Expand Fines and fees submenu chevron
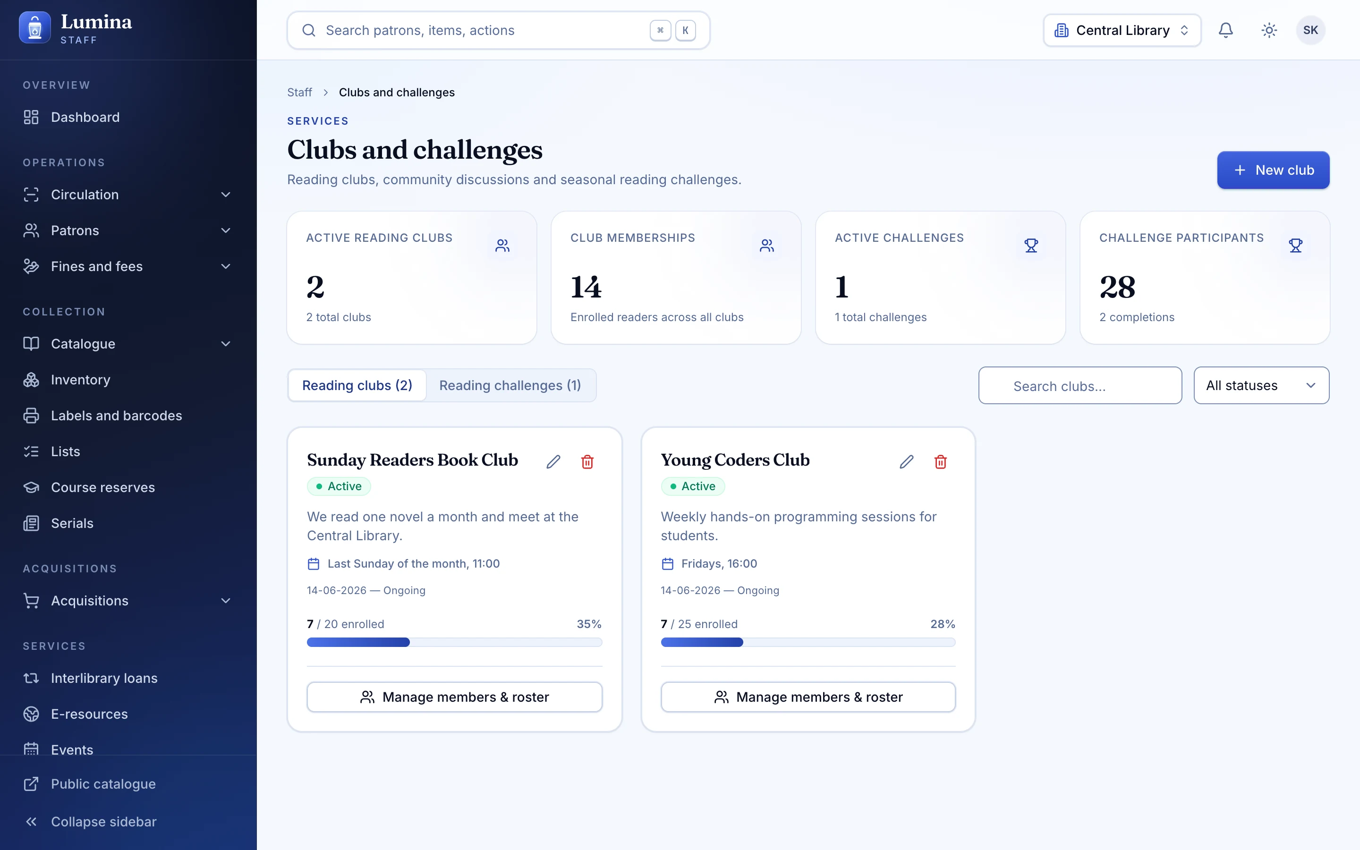The width and height of the screenshot is (1360, 850). tap(226, 266)
